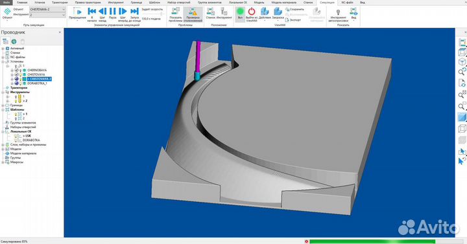Image resolution: width=467 pixels, height=244 pixels.
Task: Toggle the lightbulb of tool > 2 under Инструменты
Action: 16,101
